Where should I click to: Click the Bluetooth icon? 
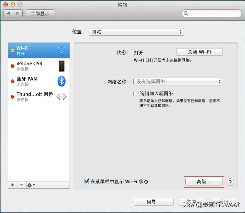point(62,81)
